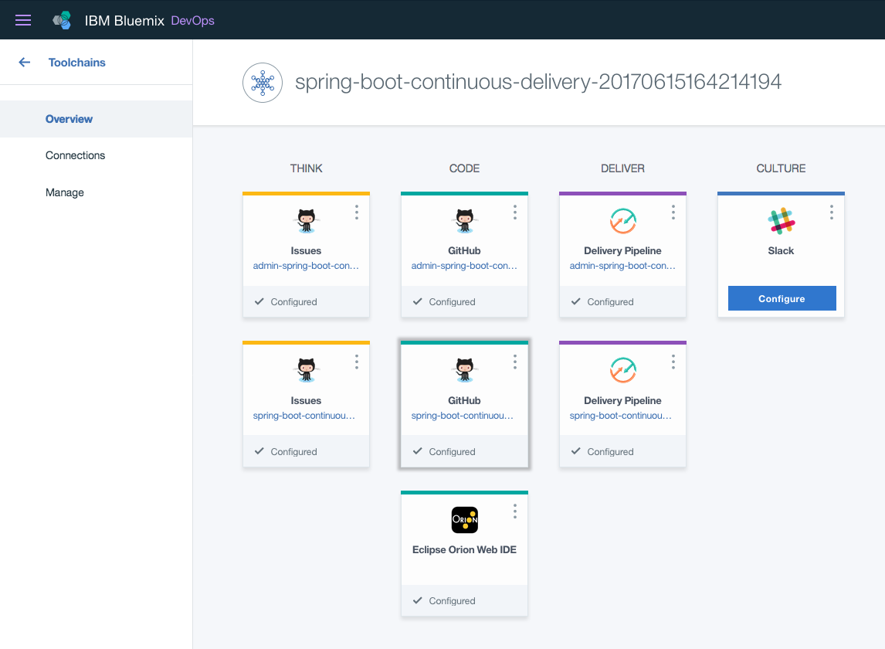885x649 pixels.
Task: Click Configured status on admin-spring-boot Delivery Pipeline card
Action: 602,301
